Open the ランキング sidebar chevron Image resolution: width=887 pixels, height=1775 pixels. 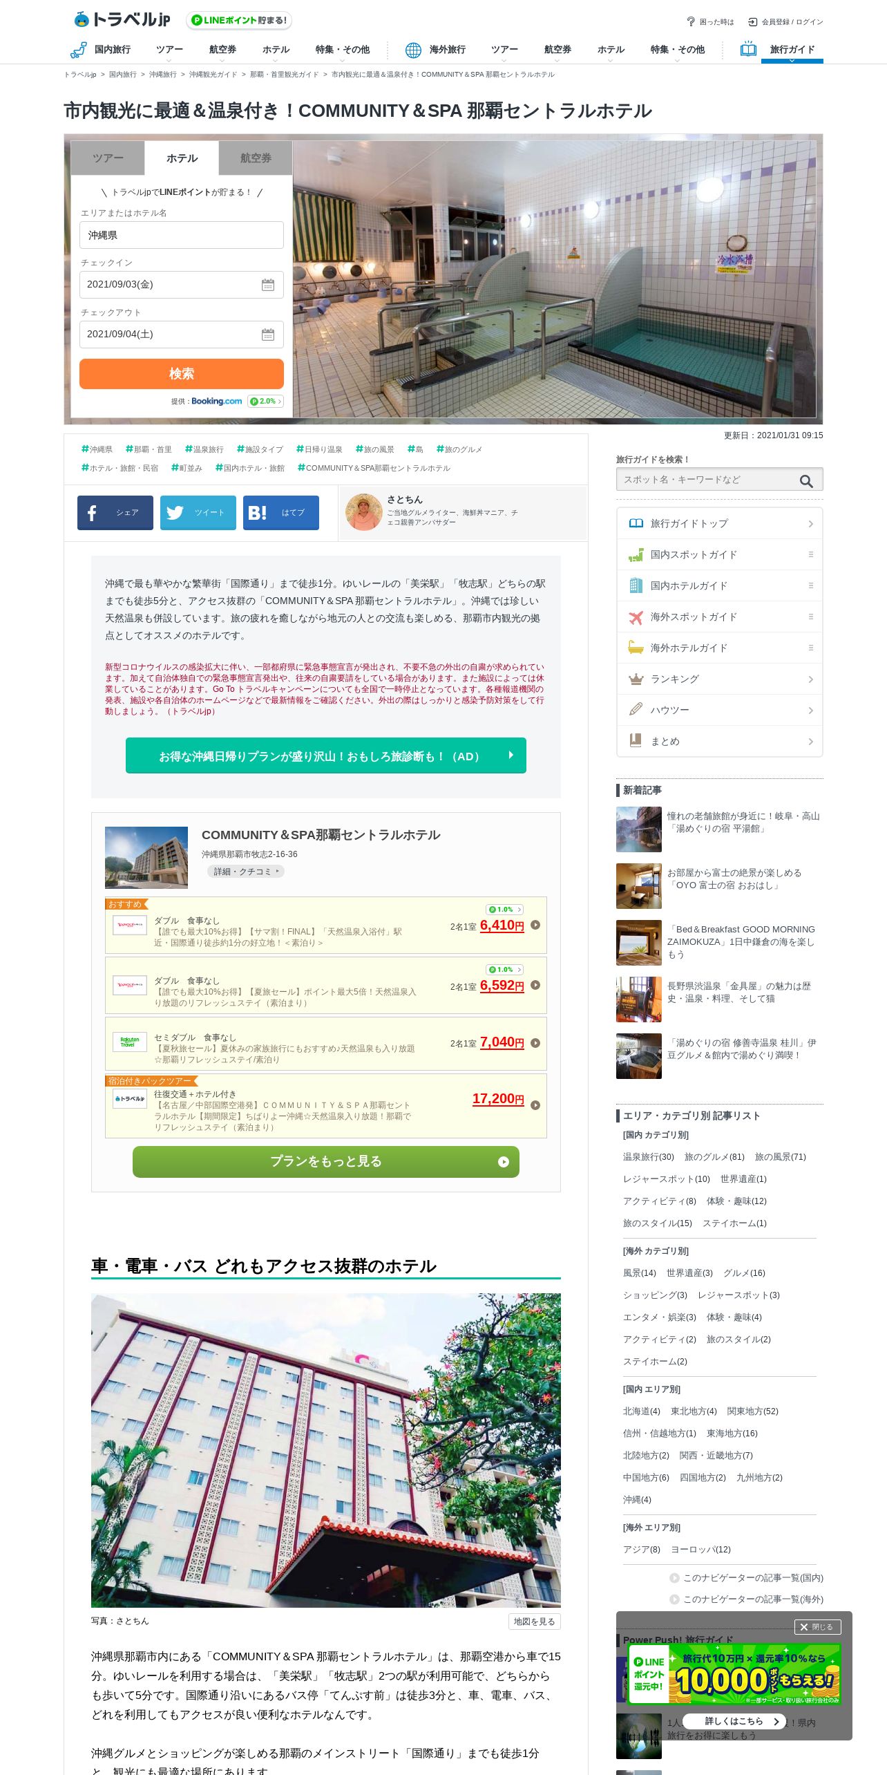(x=811, y=679)
